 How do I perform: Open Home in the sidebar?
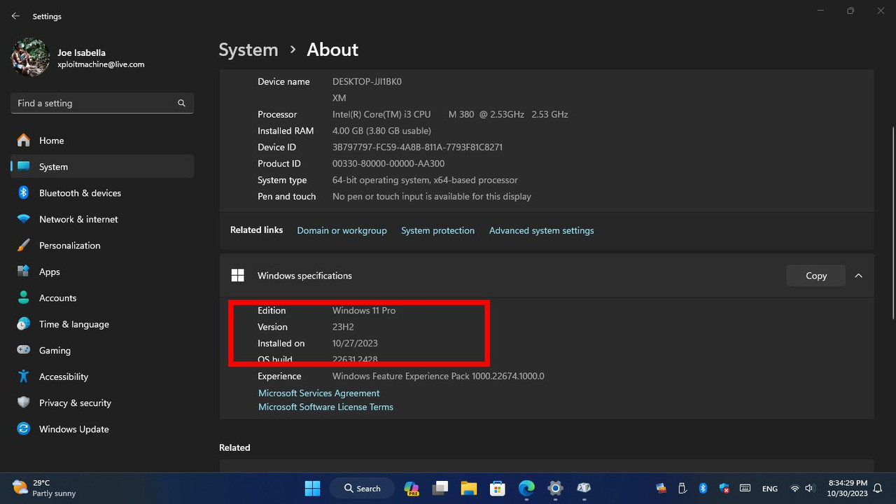102,140
